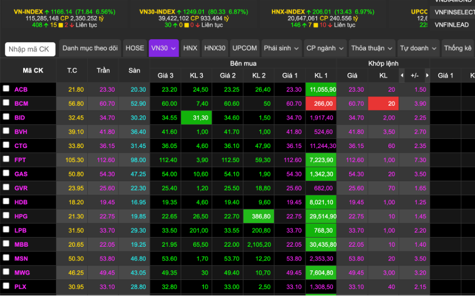Open the MWG stock symbol
This screenshot has width=475, height=296.
(22, 273)
